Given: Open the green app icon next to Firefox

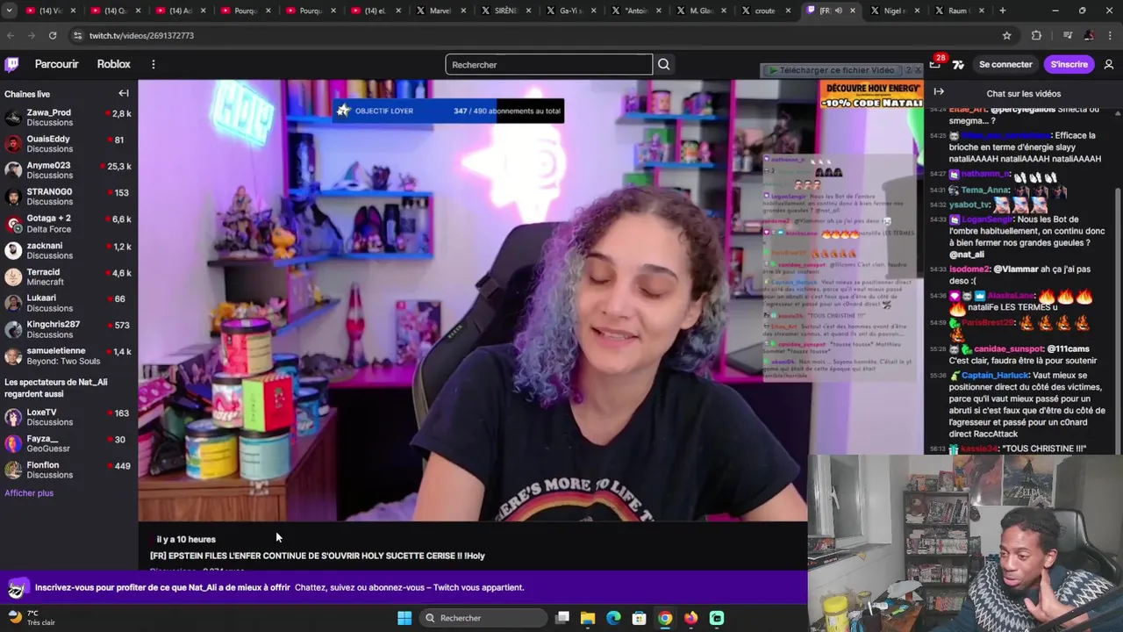Looking at the screenshot, I should point(717,618).
